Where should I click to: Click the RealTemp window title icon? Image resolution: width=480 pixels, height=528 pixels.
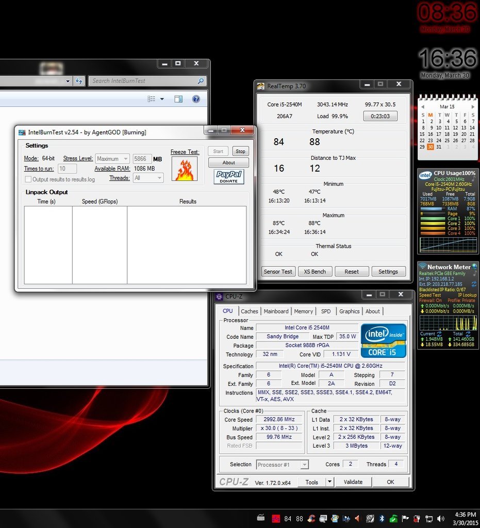(260, 86)
